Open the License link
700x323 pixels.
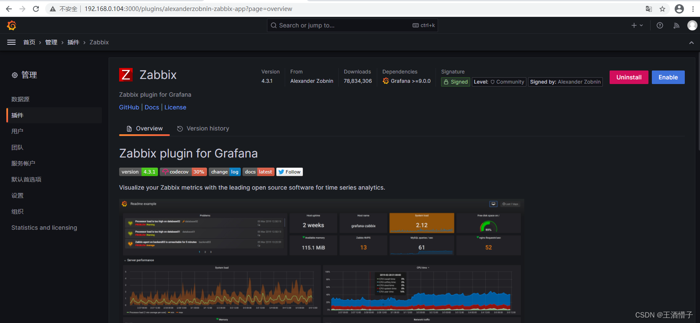click(175, 107)
